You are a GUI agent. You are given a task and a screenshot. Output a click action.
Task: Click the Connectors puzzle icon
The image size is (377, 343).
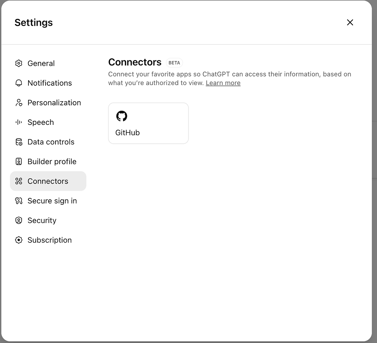(19, 181)
